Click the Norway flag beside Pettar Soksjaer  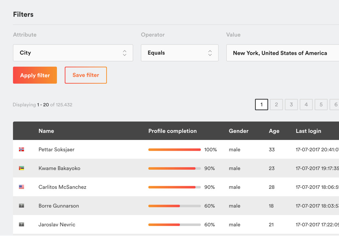pyautogui.click(x=21, y=149)
